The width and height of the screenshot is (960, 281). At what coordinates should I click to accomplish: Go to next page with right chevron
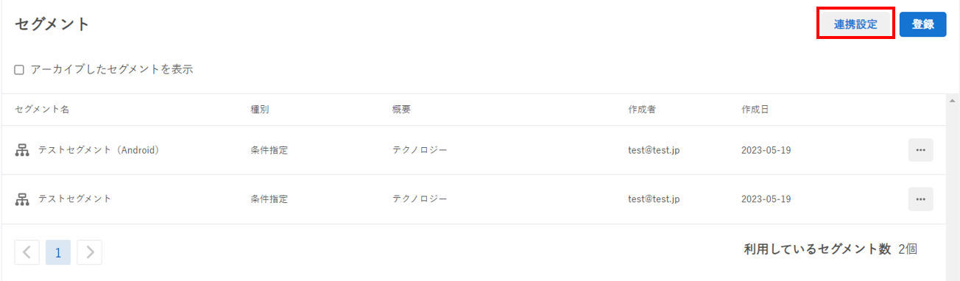coord(90,252)
